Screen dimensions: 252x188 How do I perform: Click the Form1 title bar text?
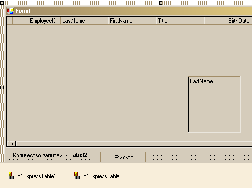point(23,11)
